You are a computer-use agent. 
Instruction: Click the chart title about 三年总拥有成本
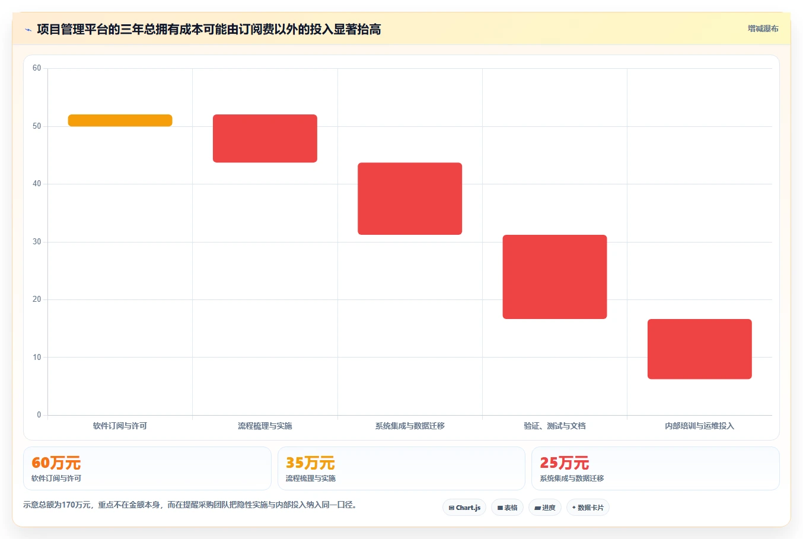tap(209, 30)
